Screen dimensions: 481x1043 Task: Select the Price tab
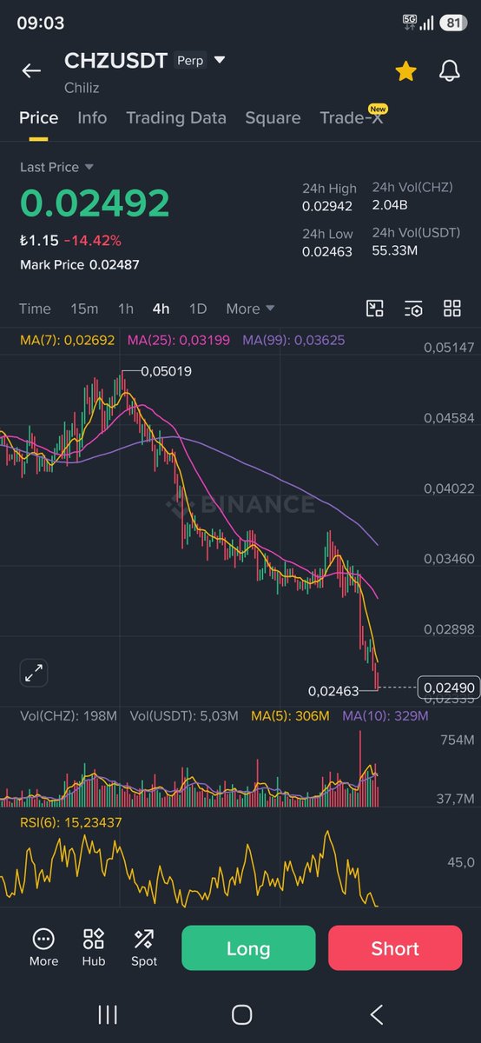(39, 117)
